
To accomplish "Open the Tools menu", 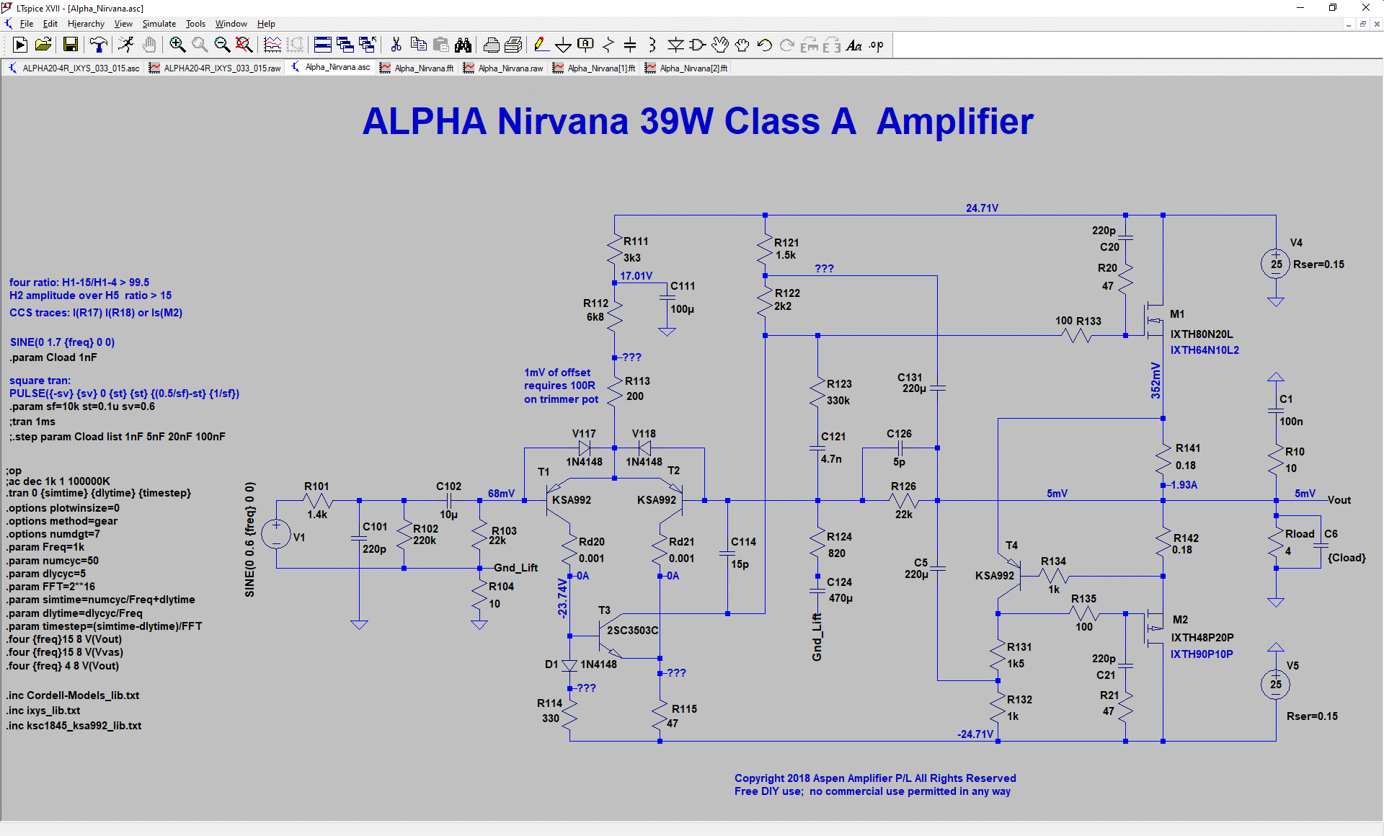I will tap(195, 24).
